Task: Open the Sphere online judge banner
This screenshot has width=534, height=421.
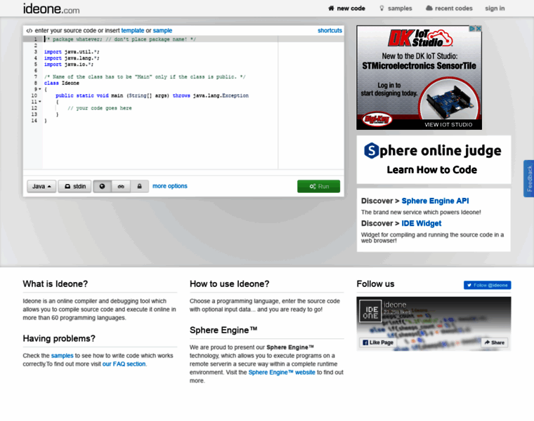Action: point(434,159)
